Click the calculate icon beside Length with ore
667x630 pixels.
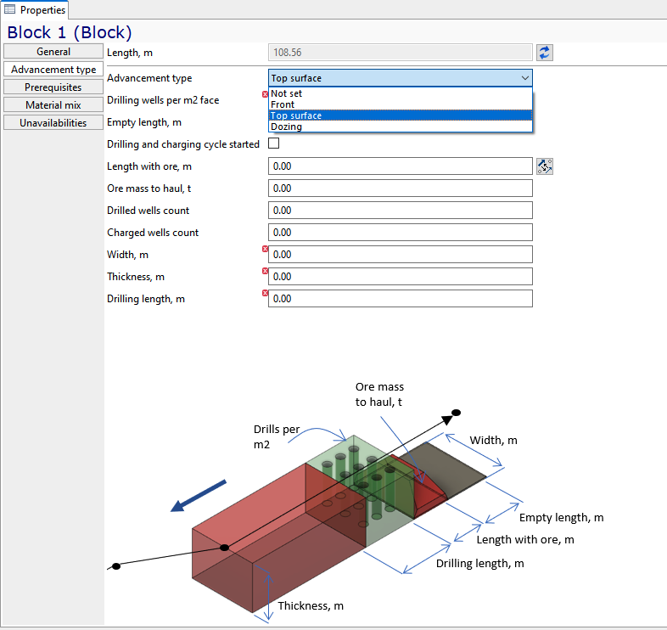[x=545, y=166]
